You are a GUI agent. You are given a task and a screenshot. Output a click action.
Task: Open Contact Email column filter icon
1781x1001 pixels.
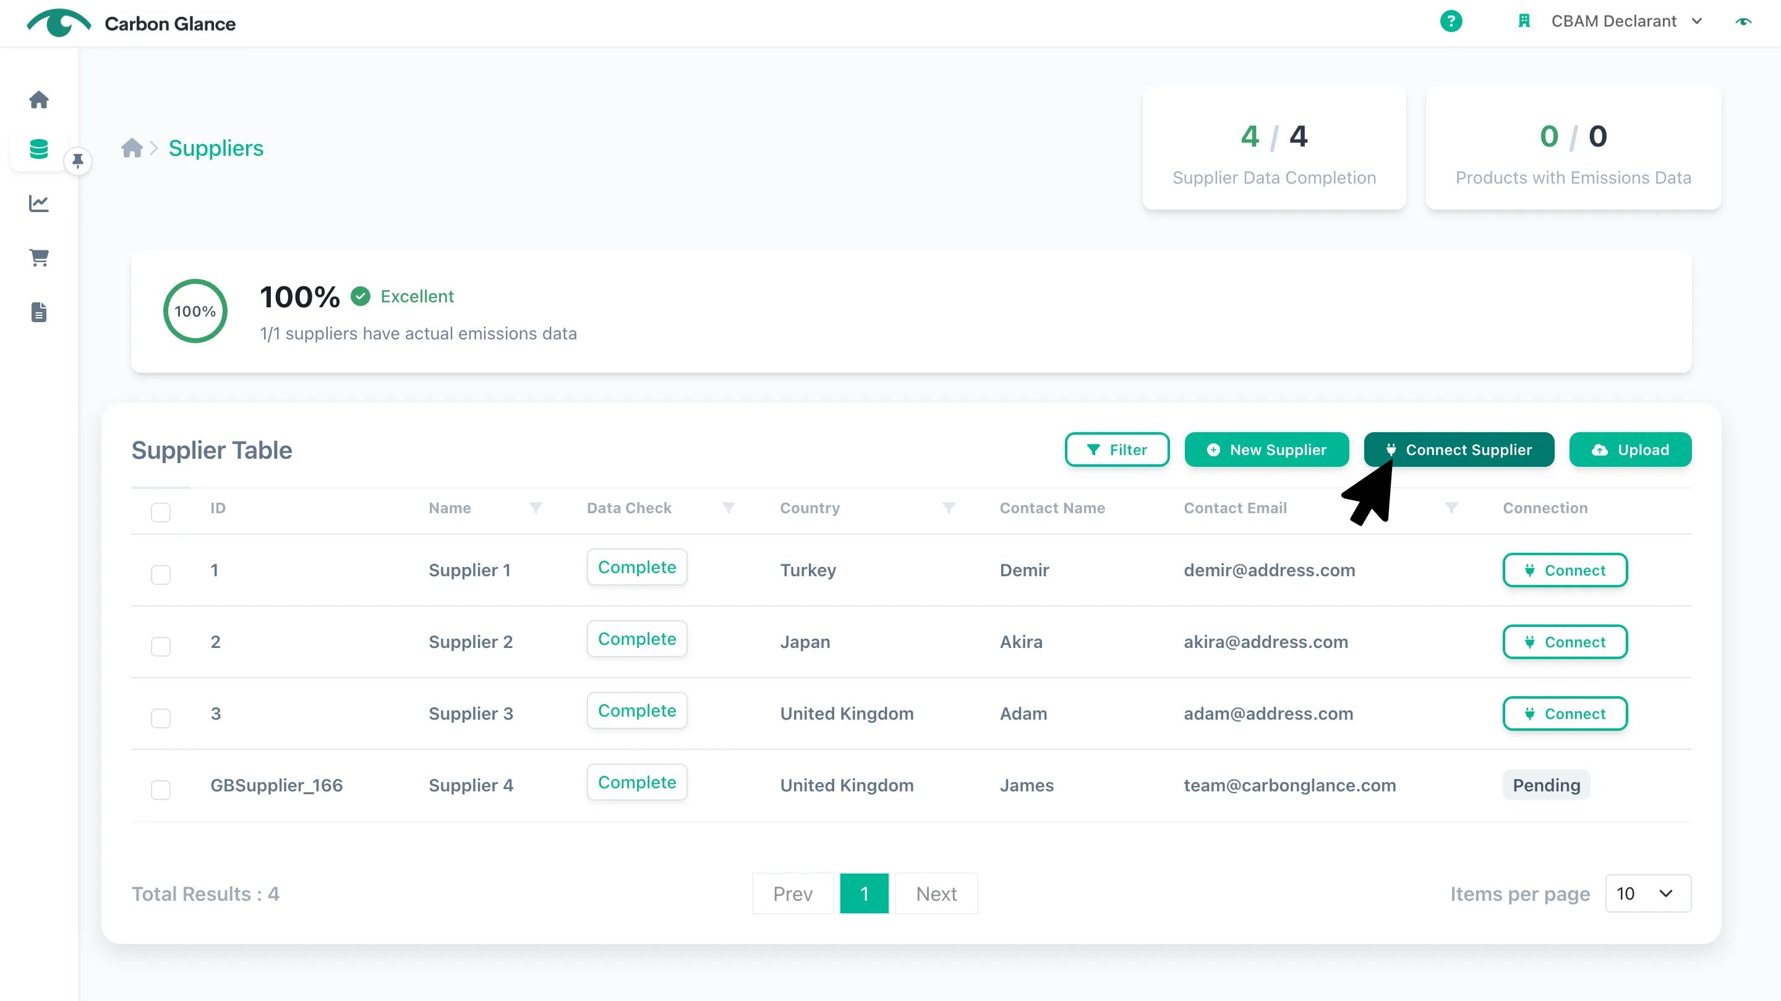click(1451, 508)
